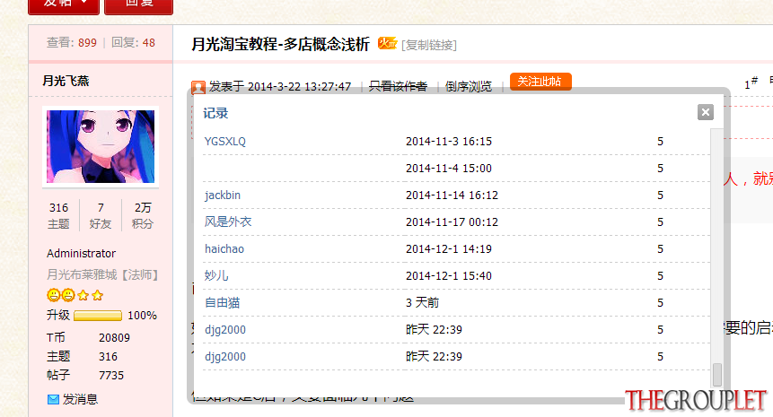Image resolution: width=773 pixels, height=417 pixels.
Task: Select timestamp 2014-11-4 15:00
Action: pyautogui.click(x=449, y=169)
